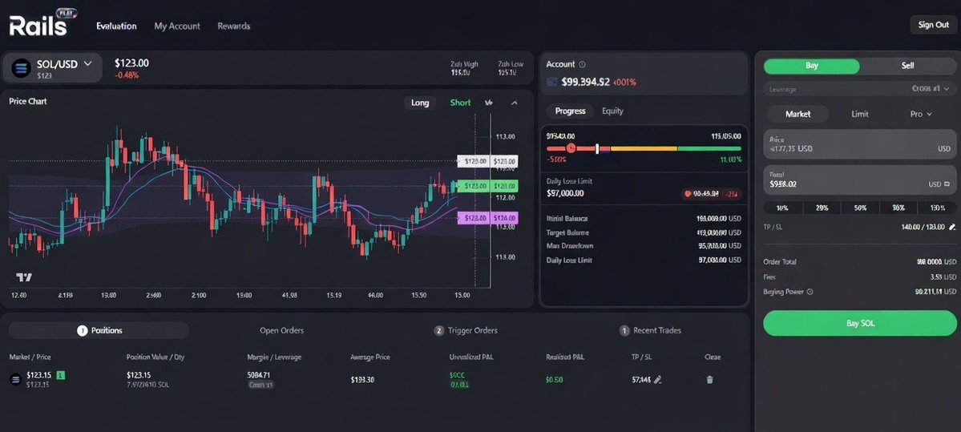
Task: Open the Recent Trades tab
Action: tap(650, 330)
